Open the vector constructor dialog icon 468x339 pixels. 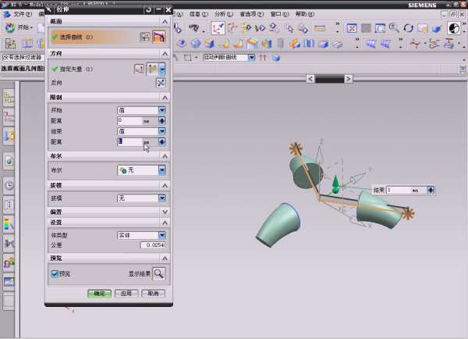[x=140, y=70]
